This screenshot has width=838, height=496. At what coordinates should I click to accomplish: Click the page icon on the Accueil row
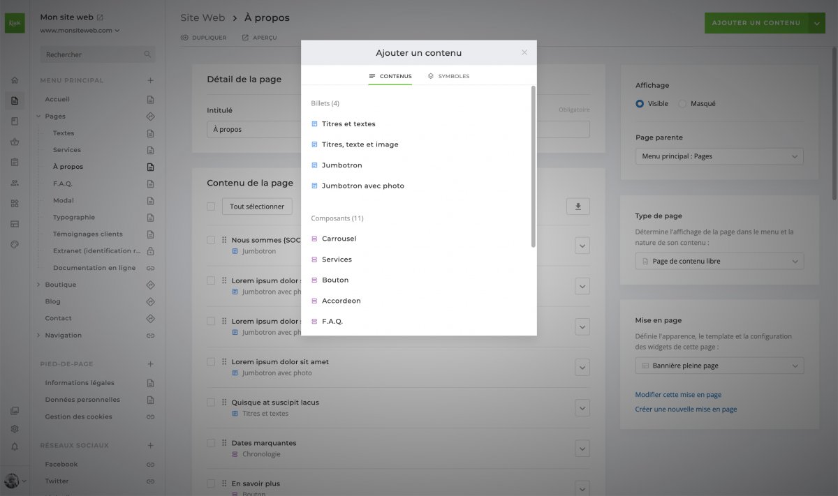pos(150,100)
